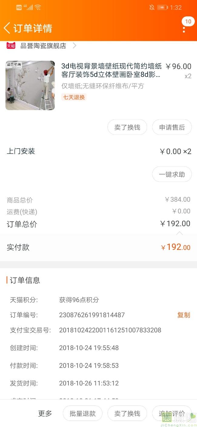
Task: Open 品誉陶瓷旗舰店 store name link
Action: tap(43, 46)
